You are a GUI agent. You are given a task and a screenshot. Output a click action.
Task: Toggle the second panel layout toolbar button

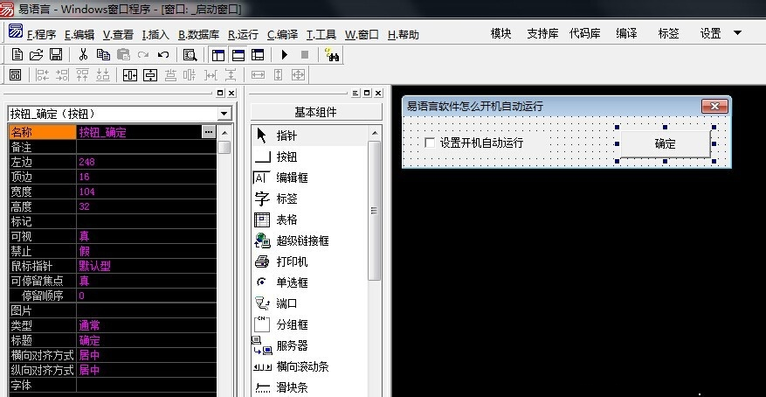point(238,55)
